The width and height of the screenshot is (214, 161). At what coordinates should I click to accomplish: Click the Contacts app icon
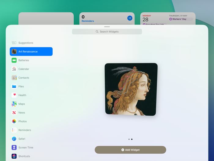[14, 78]
